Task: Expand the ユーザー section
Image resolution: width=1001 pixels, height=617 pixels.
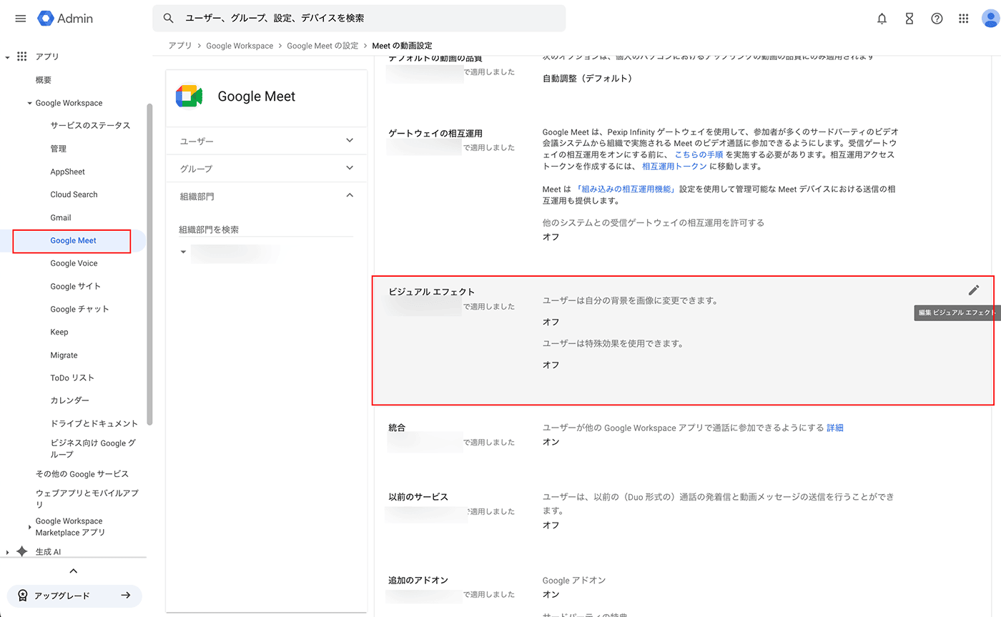Action: pos(350,141)
